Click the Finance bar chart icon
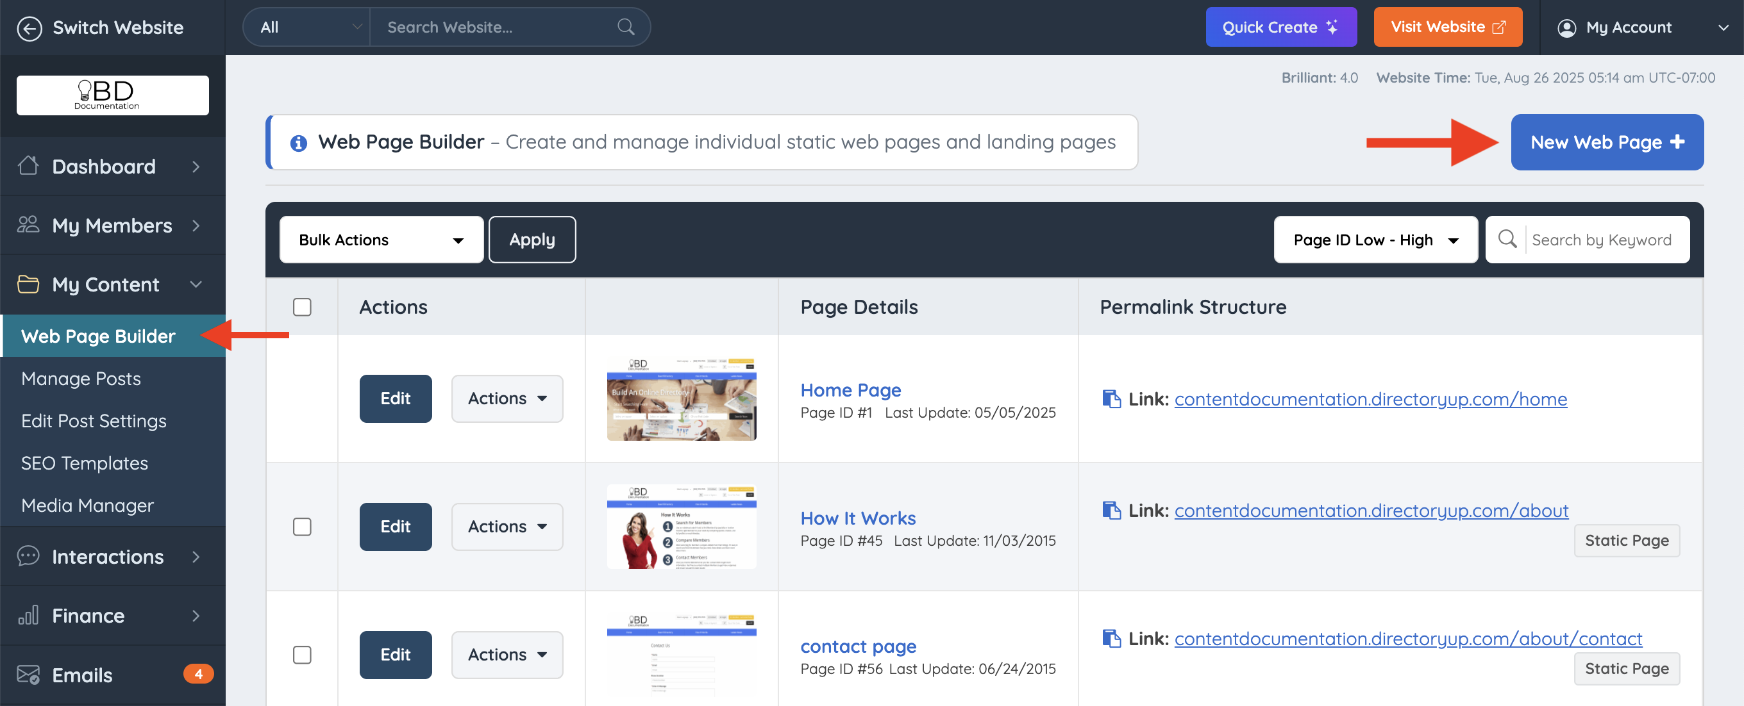 28,616
